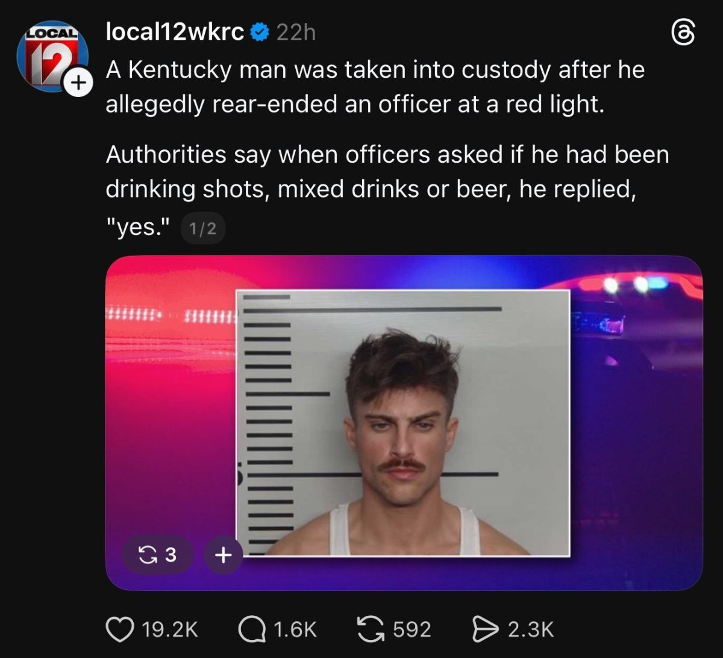The image size is (723, 658).
Task: Tap the 1/2 thread indicator pill
Action: click(x=203, y=230)
